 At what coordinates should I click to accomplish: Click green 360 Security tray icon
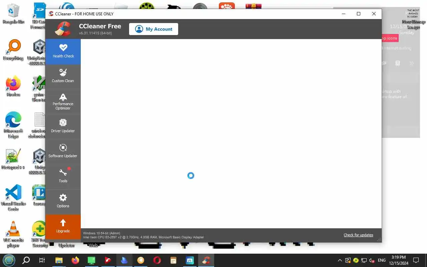click(356, 260)
